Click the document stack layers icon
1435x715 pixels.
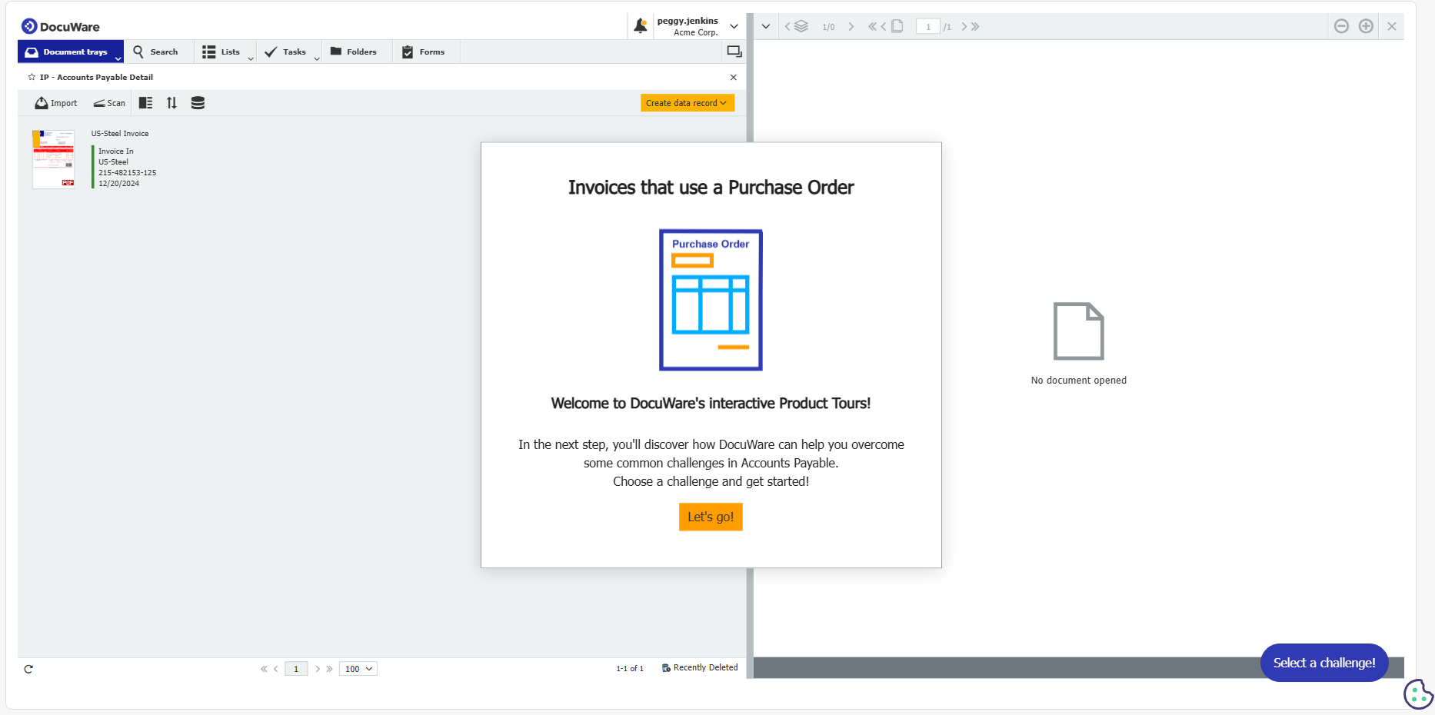[x=801, y=26]
